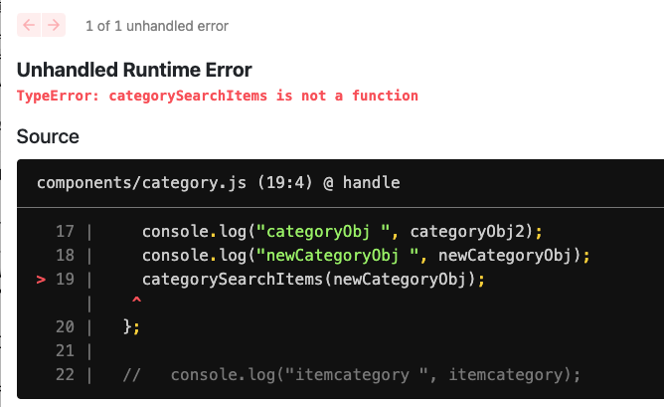Click the closing brace on line 20
The image size is (664, 407).
(126, 325)
